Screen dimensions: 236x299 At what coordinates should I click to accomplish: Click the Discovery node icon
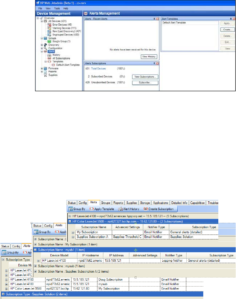click(46, 45)
